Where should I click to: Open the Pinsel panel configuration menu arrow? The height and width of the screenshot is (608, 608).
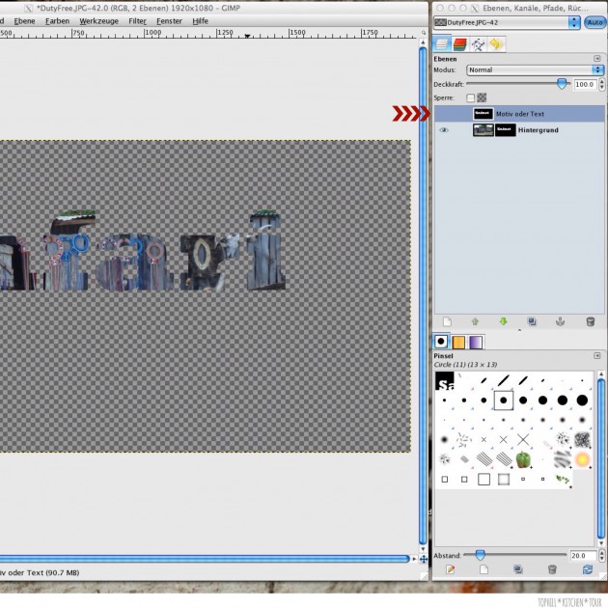[x=597, y=355]
